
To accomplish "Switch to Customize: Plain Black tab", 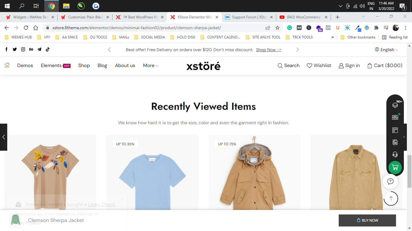I will 85,17.
